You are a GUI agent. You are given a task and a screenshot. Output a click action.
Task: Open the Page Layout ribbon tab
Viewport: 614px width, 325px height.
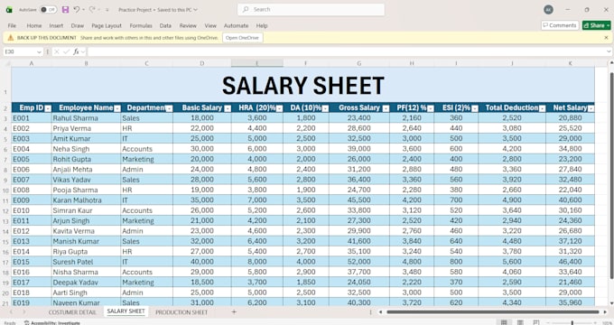(107, 25)
